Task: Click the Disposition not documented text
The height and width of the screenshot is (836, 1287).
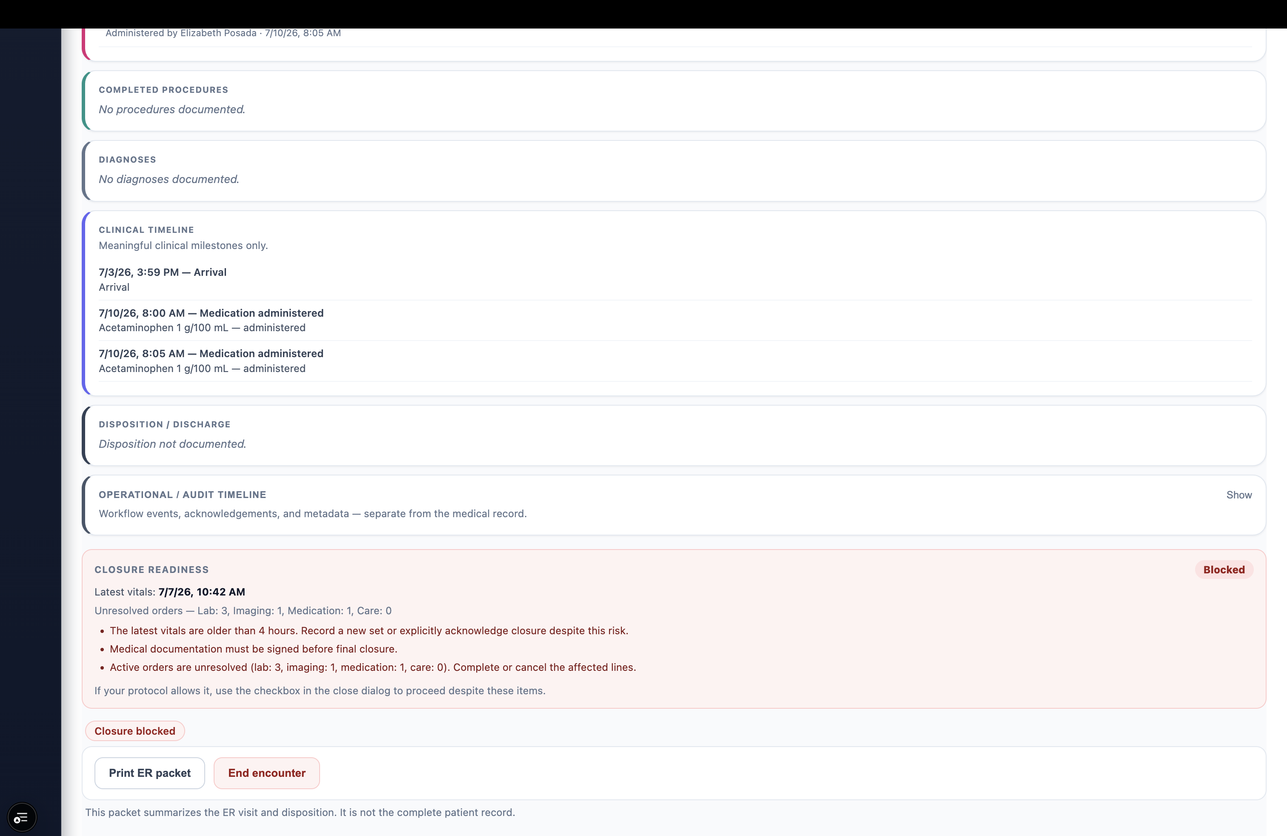Action: (172, 444)
